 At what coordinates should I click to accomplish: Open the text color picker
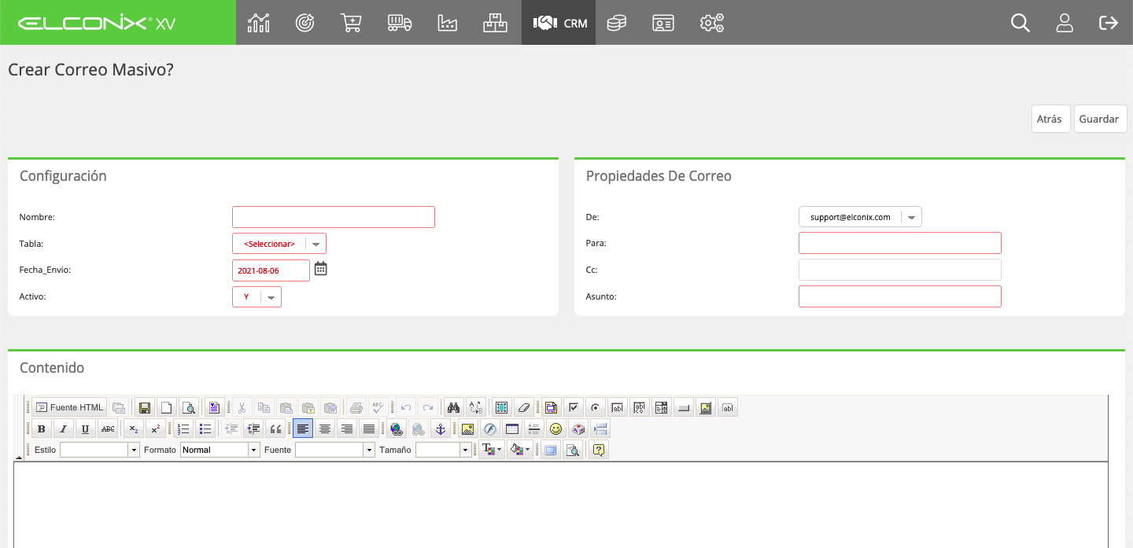point(493,450)
